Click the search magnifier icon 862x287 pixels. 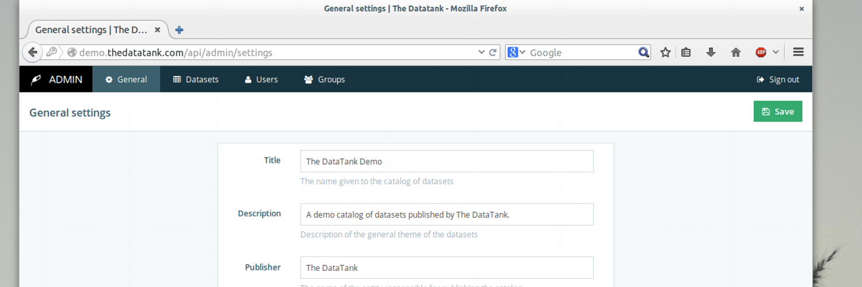point(644,52)
